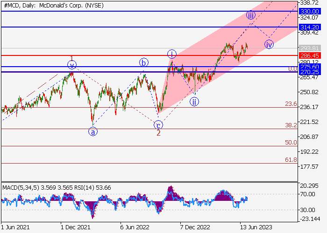Click the circled wave 'a' marker
327x233 pixels.
(93, 132)
